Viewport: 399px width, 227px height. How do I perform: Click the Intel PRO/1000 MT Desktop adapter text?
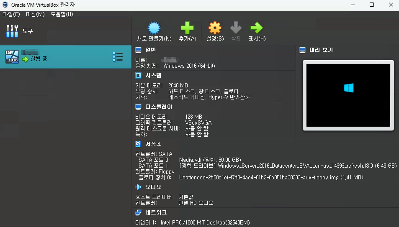click(205, 222)
